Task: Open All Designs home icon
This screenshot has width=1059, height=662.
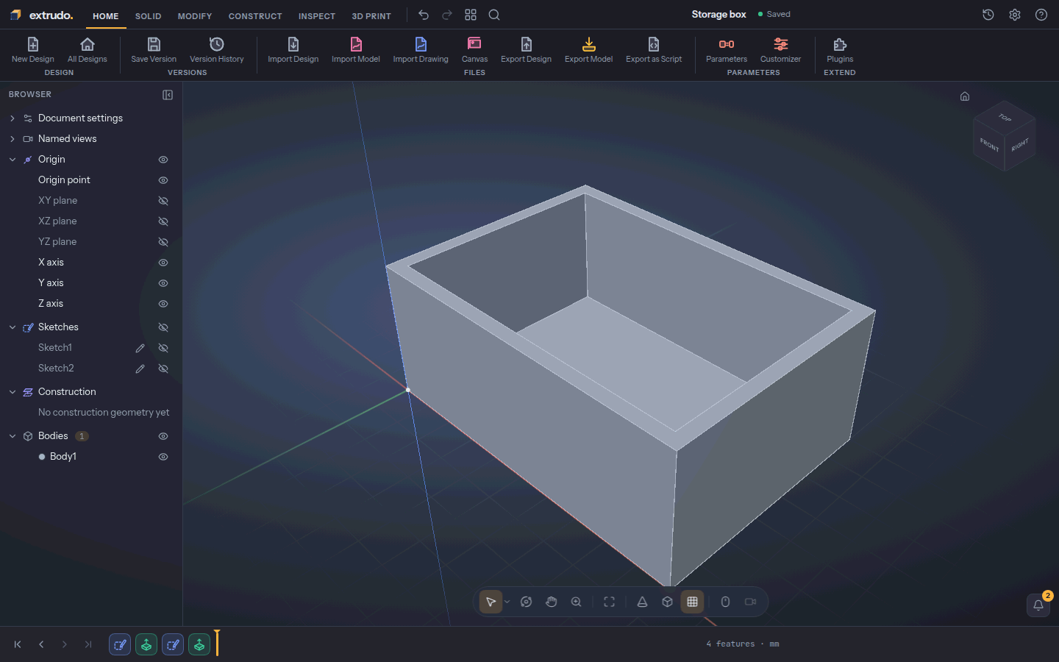Action: (88, 44)
